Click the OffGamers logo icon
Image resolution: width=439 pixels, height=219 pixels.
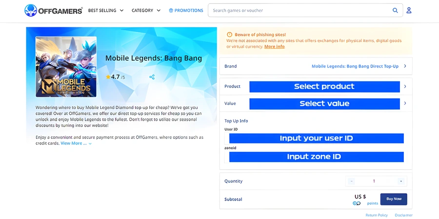(31, 10)
